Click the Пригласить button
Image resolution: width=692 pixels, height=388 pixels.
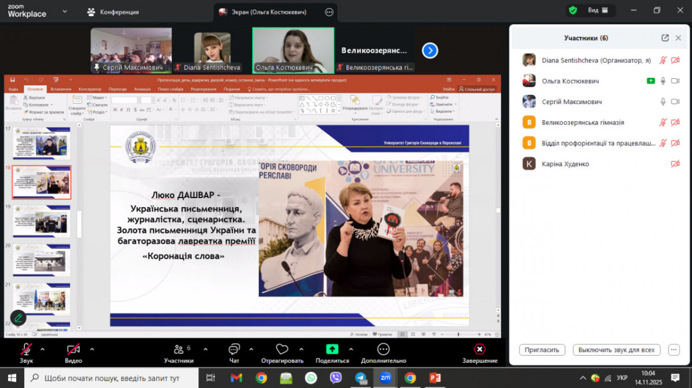542,350
